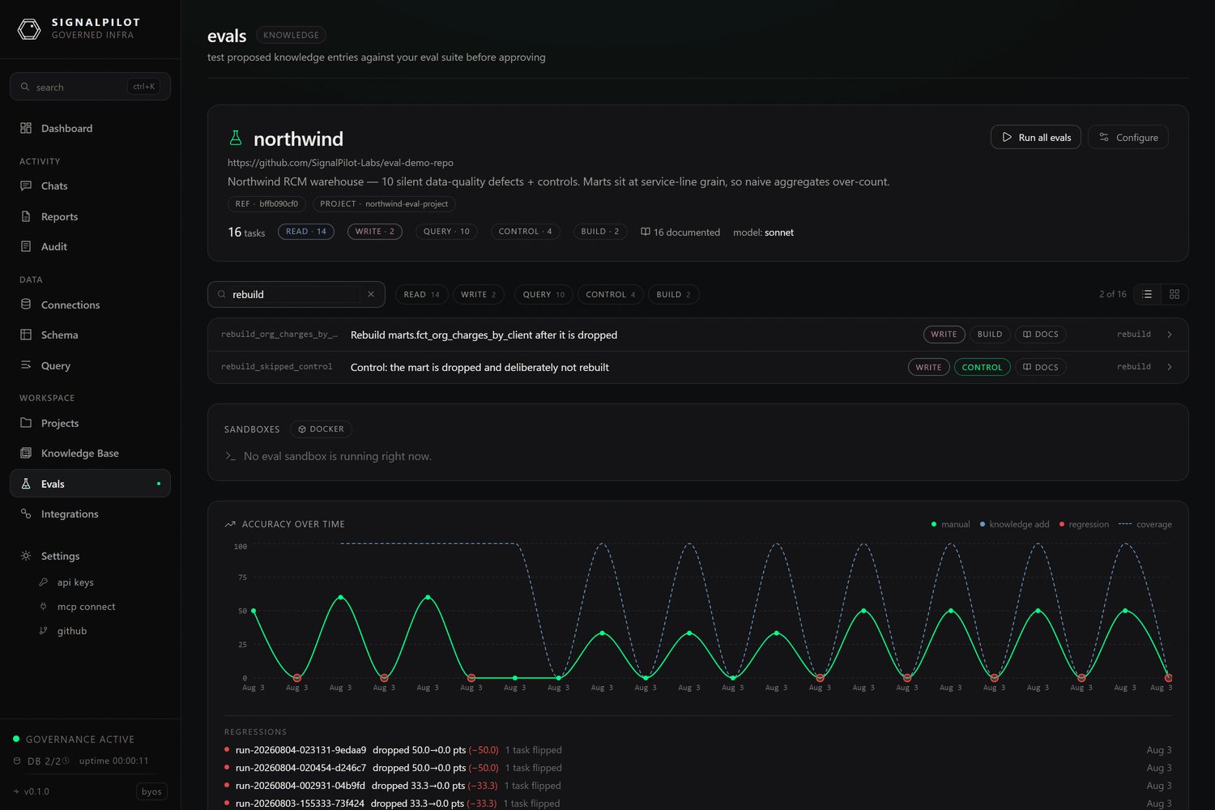Click the Query sidebar icon
Image resolution: width=1215 pixels, height=810 pixels.
point(26,365)
